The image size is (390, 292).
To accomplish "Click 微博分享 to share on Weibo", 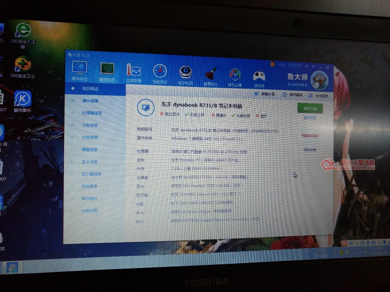I will (x=264, y=94).
